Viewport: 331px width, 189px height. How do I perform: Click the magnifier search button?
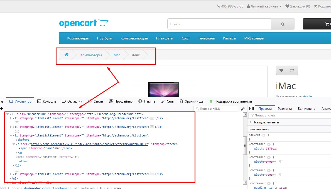283,24
